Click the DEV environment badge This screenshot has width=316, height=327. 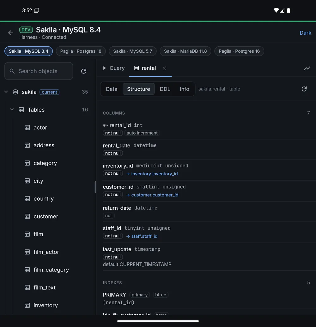(x=26, y=30)
